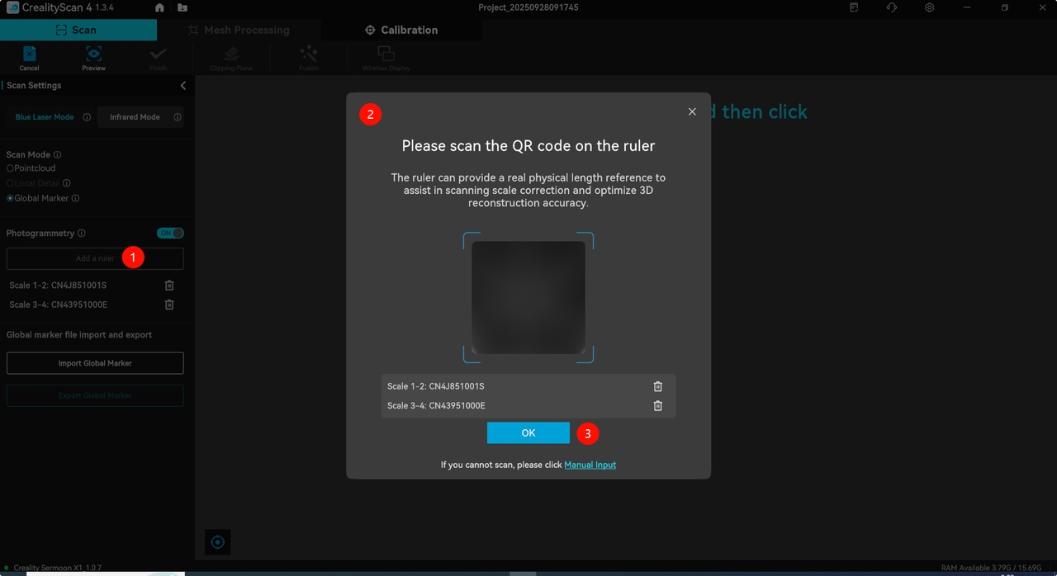Click the Import Global Marker button
Screen dimensions: 1057x576
pyautogui.click(x=95, y=363)
